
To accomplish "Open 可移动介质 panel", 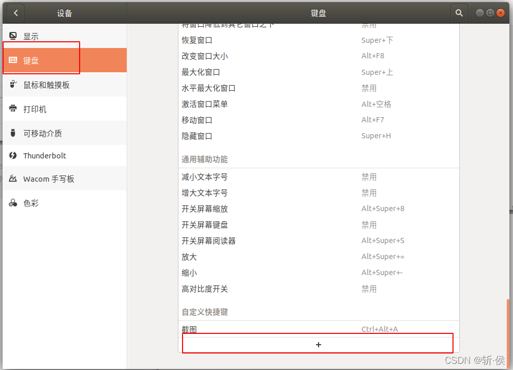I will click(x=65, y=133).
